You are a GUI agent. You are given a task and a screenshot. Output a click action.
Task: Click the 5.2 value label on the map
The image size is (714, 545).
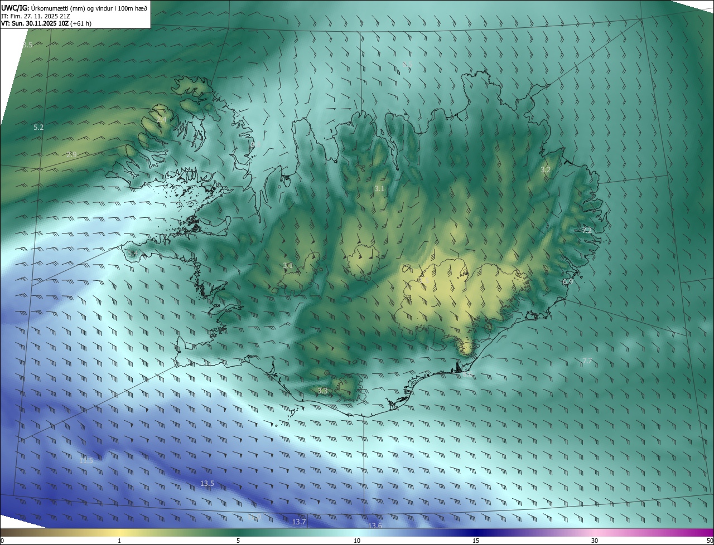coord(38,128)
